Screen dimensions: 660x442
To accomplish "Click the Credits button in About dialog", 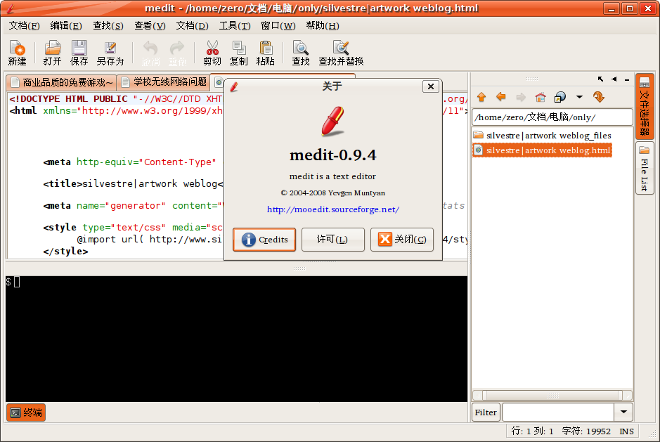I will [264, 240].
